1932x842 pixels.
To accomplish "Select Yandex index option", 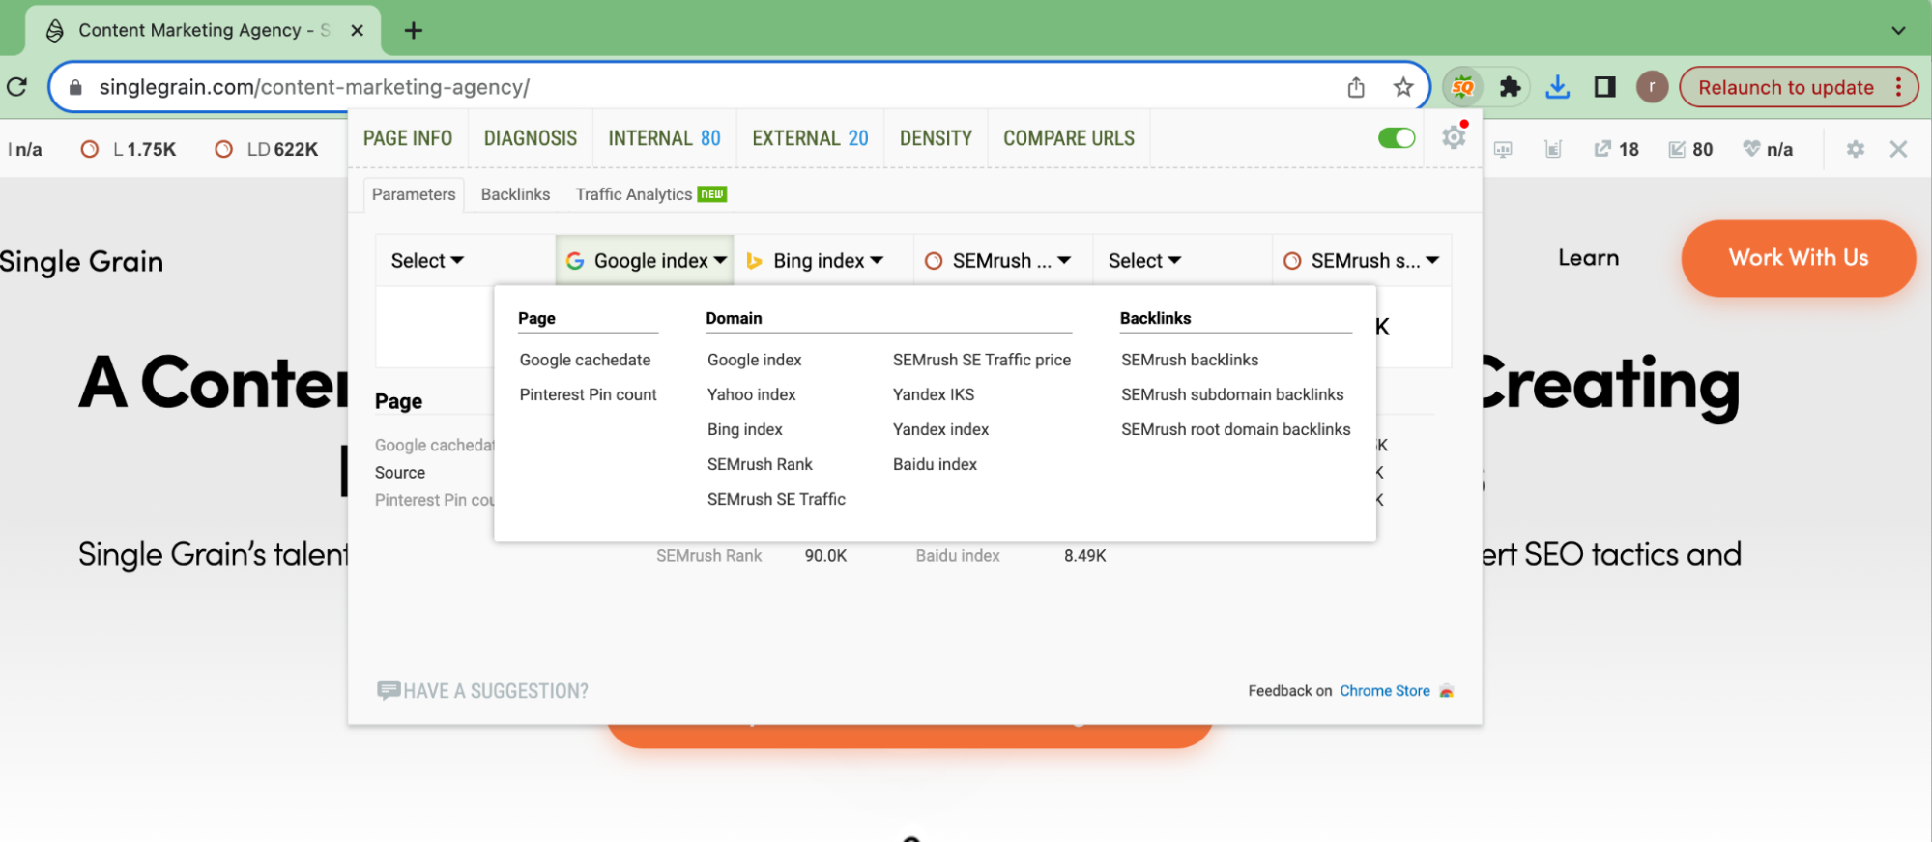I will click(940, 429).
